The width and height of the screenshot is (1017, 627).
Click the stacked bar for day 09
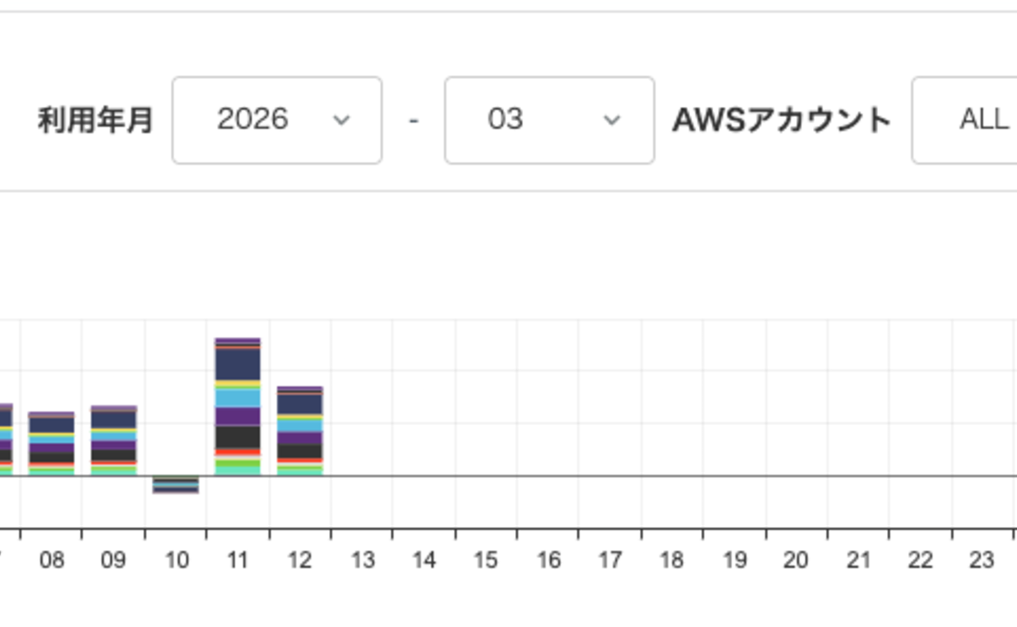113,440
